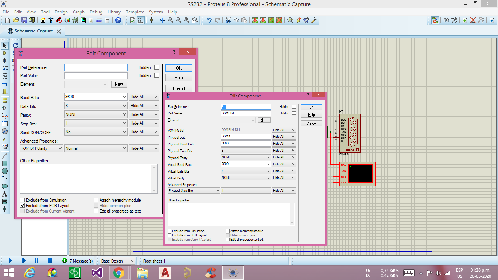The width and height of the screenshot is (498, 280).
Task: Select the 2D Graphics Circle tool
Action: (5, 171)
